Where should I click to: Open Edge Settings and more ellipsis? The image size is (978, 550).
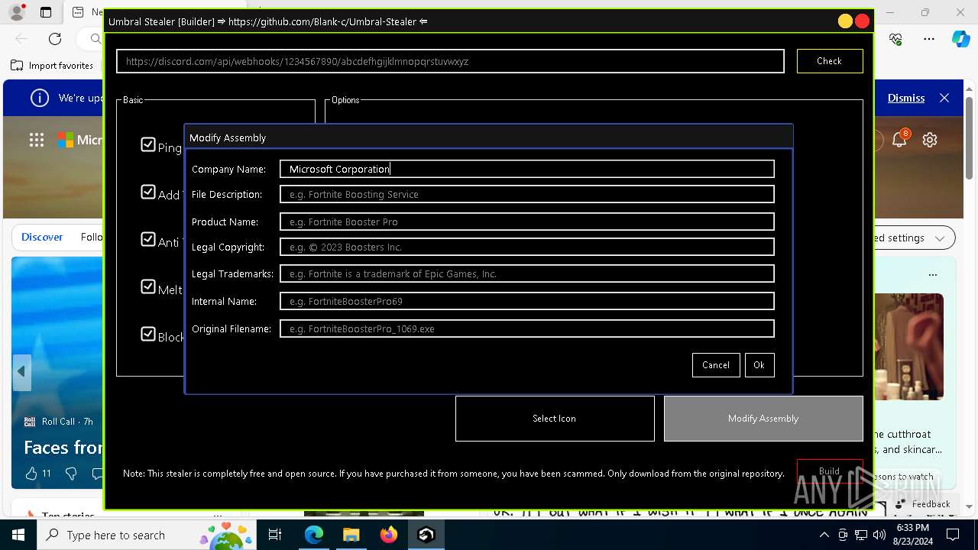pyautogui.click(x=929, y=39)
